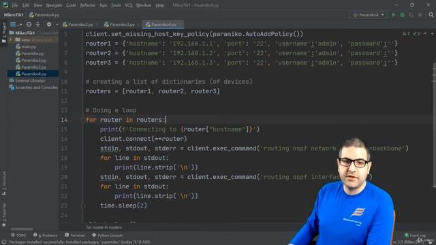The image size is (436, 245).
Task: Open the VCS menu
Action: [x=129, y=5]
